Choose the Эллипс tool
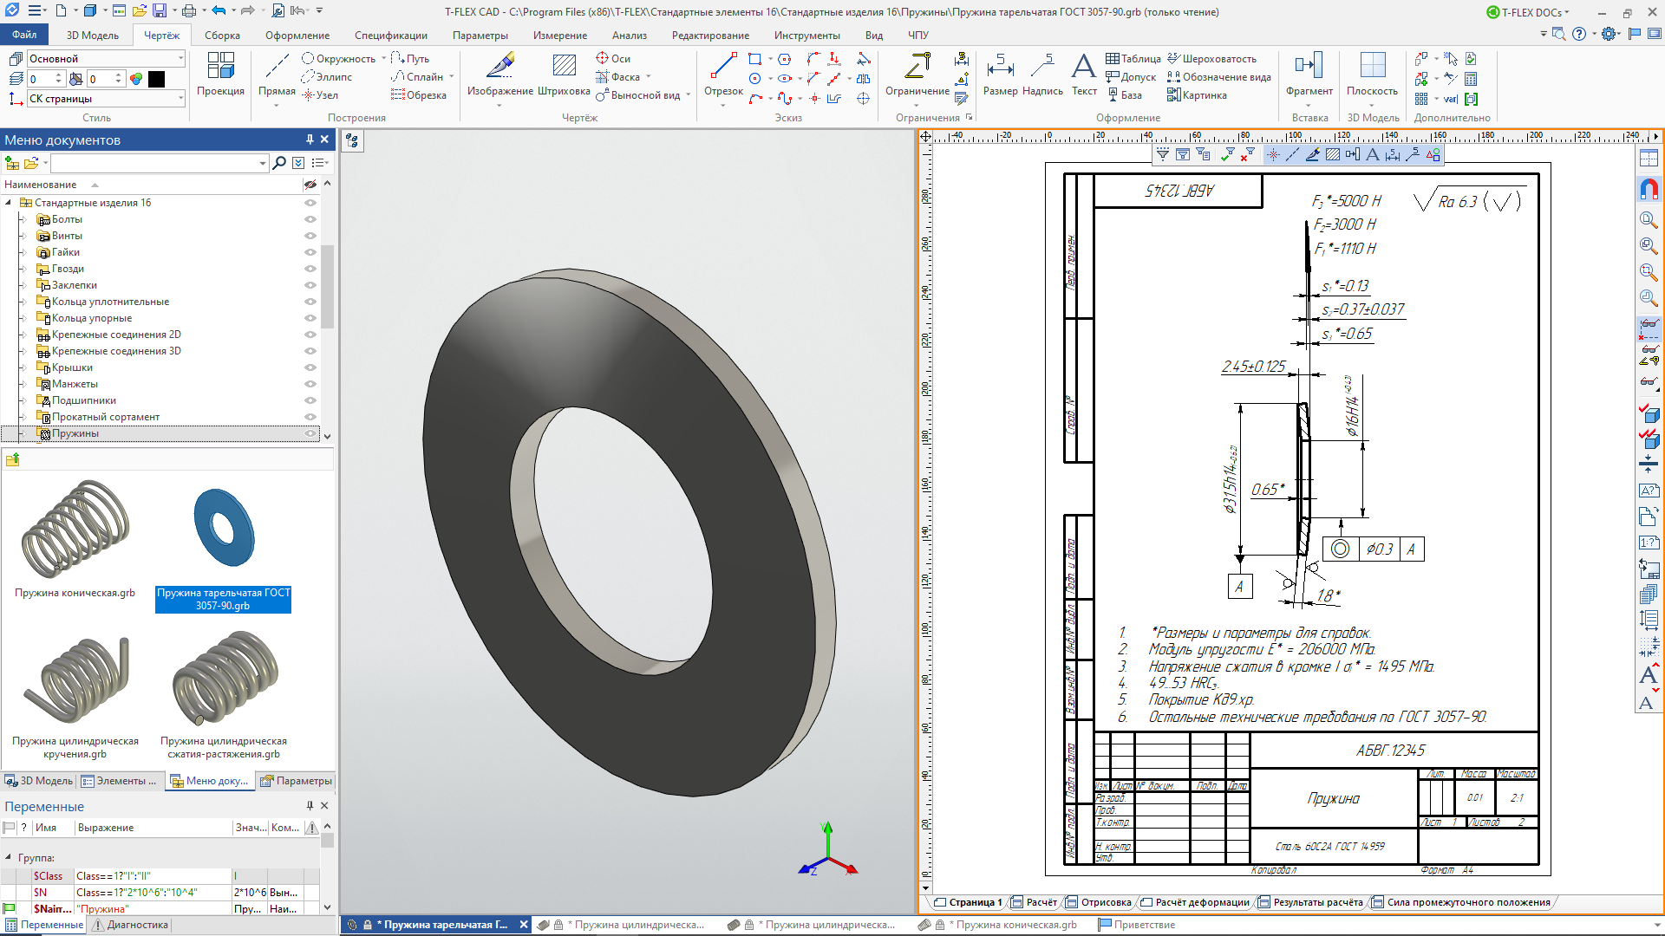The image size is (1665, 936). click(327, 76)
